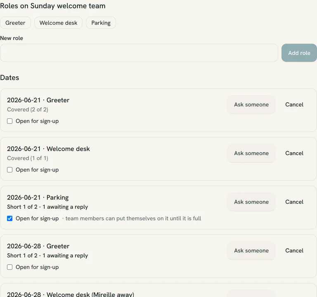Click the 'Dates' section heading
317x297 pixels.
9,78
